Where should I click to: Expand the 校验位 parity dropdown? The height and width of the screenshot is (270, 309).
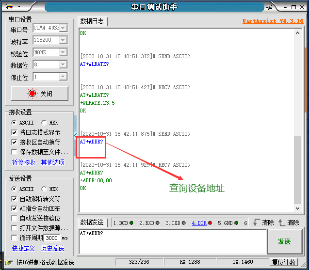(63, 52)
